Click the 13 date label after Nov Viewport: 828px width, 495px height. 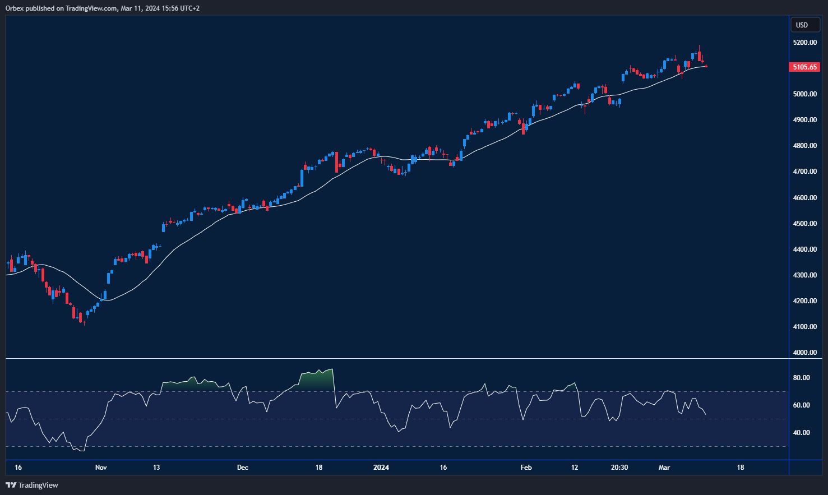tap(156, 468)
